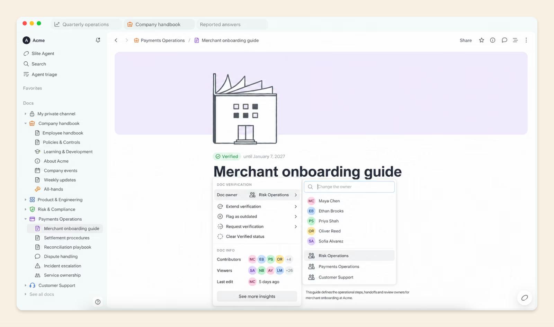Expand Risk & Compliance section

25,209
